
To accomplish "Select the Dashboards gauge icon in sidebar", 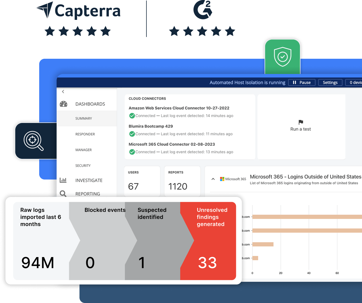I will 63,104.
